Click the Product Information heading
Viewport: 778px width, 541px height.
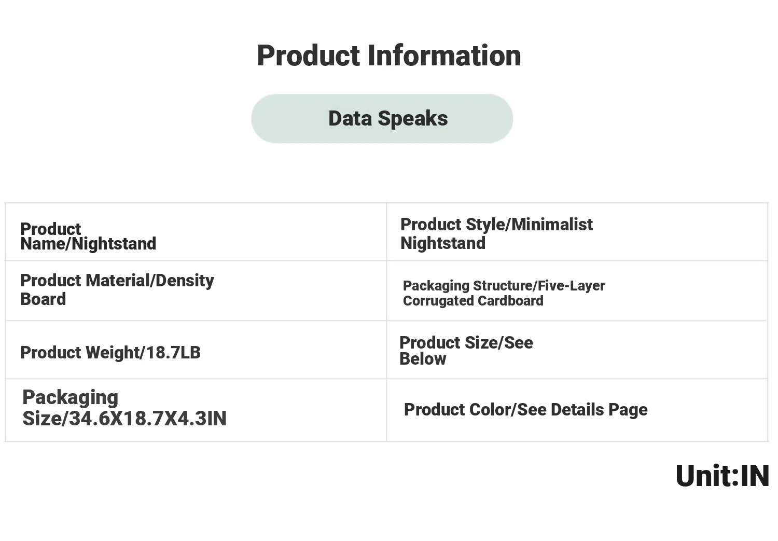[x=389, y=56]
